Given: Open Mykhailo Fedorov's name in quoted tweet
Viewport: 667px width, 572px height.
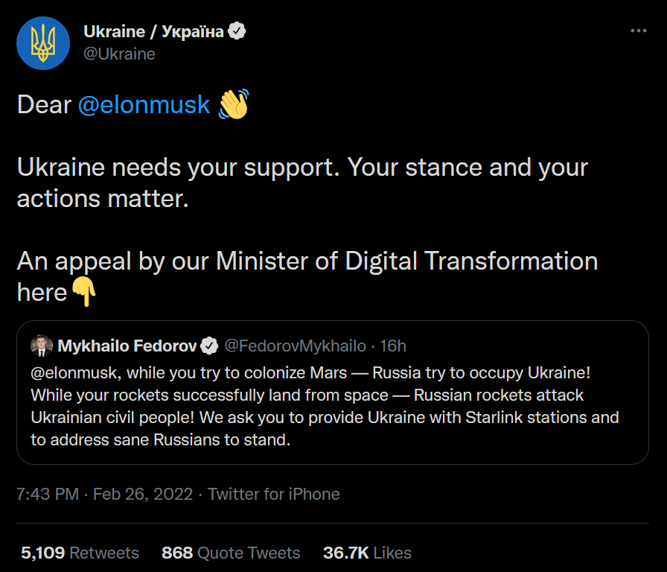Looking at the screenshot, I should (x=127, y=346).
